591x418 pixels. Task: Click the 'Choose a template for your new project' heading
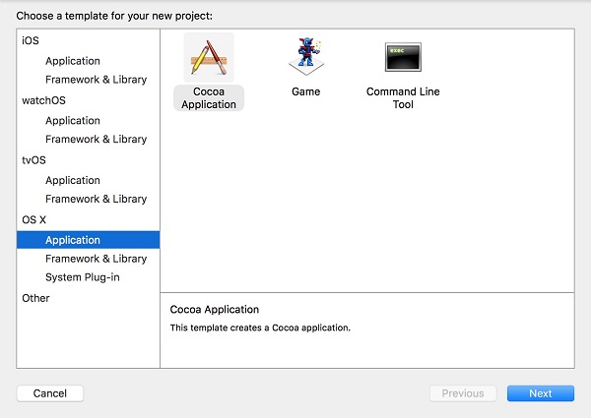[x=114, y=16]
